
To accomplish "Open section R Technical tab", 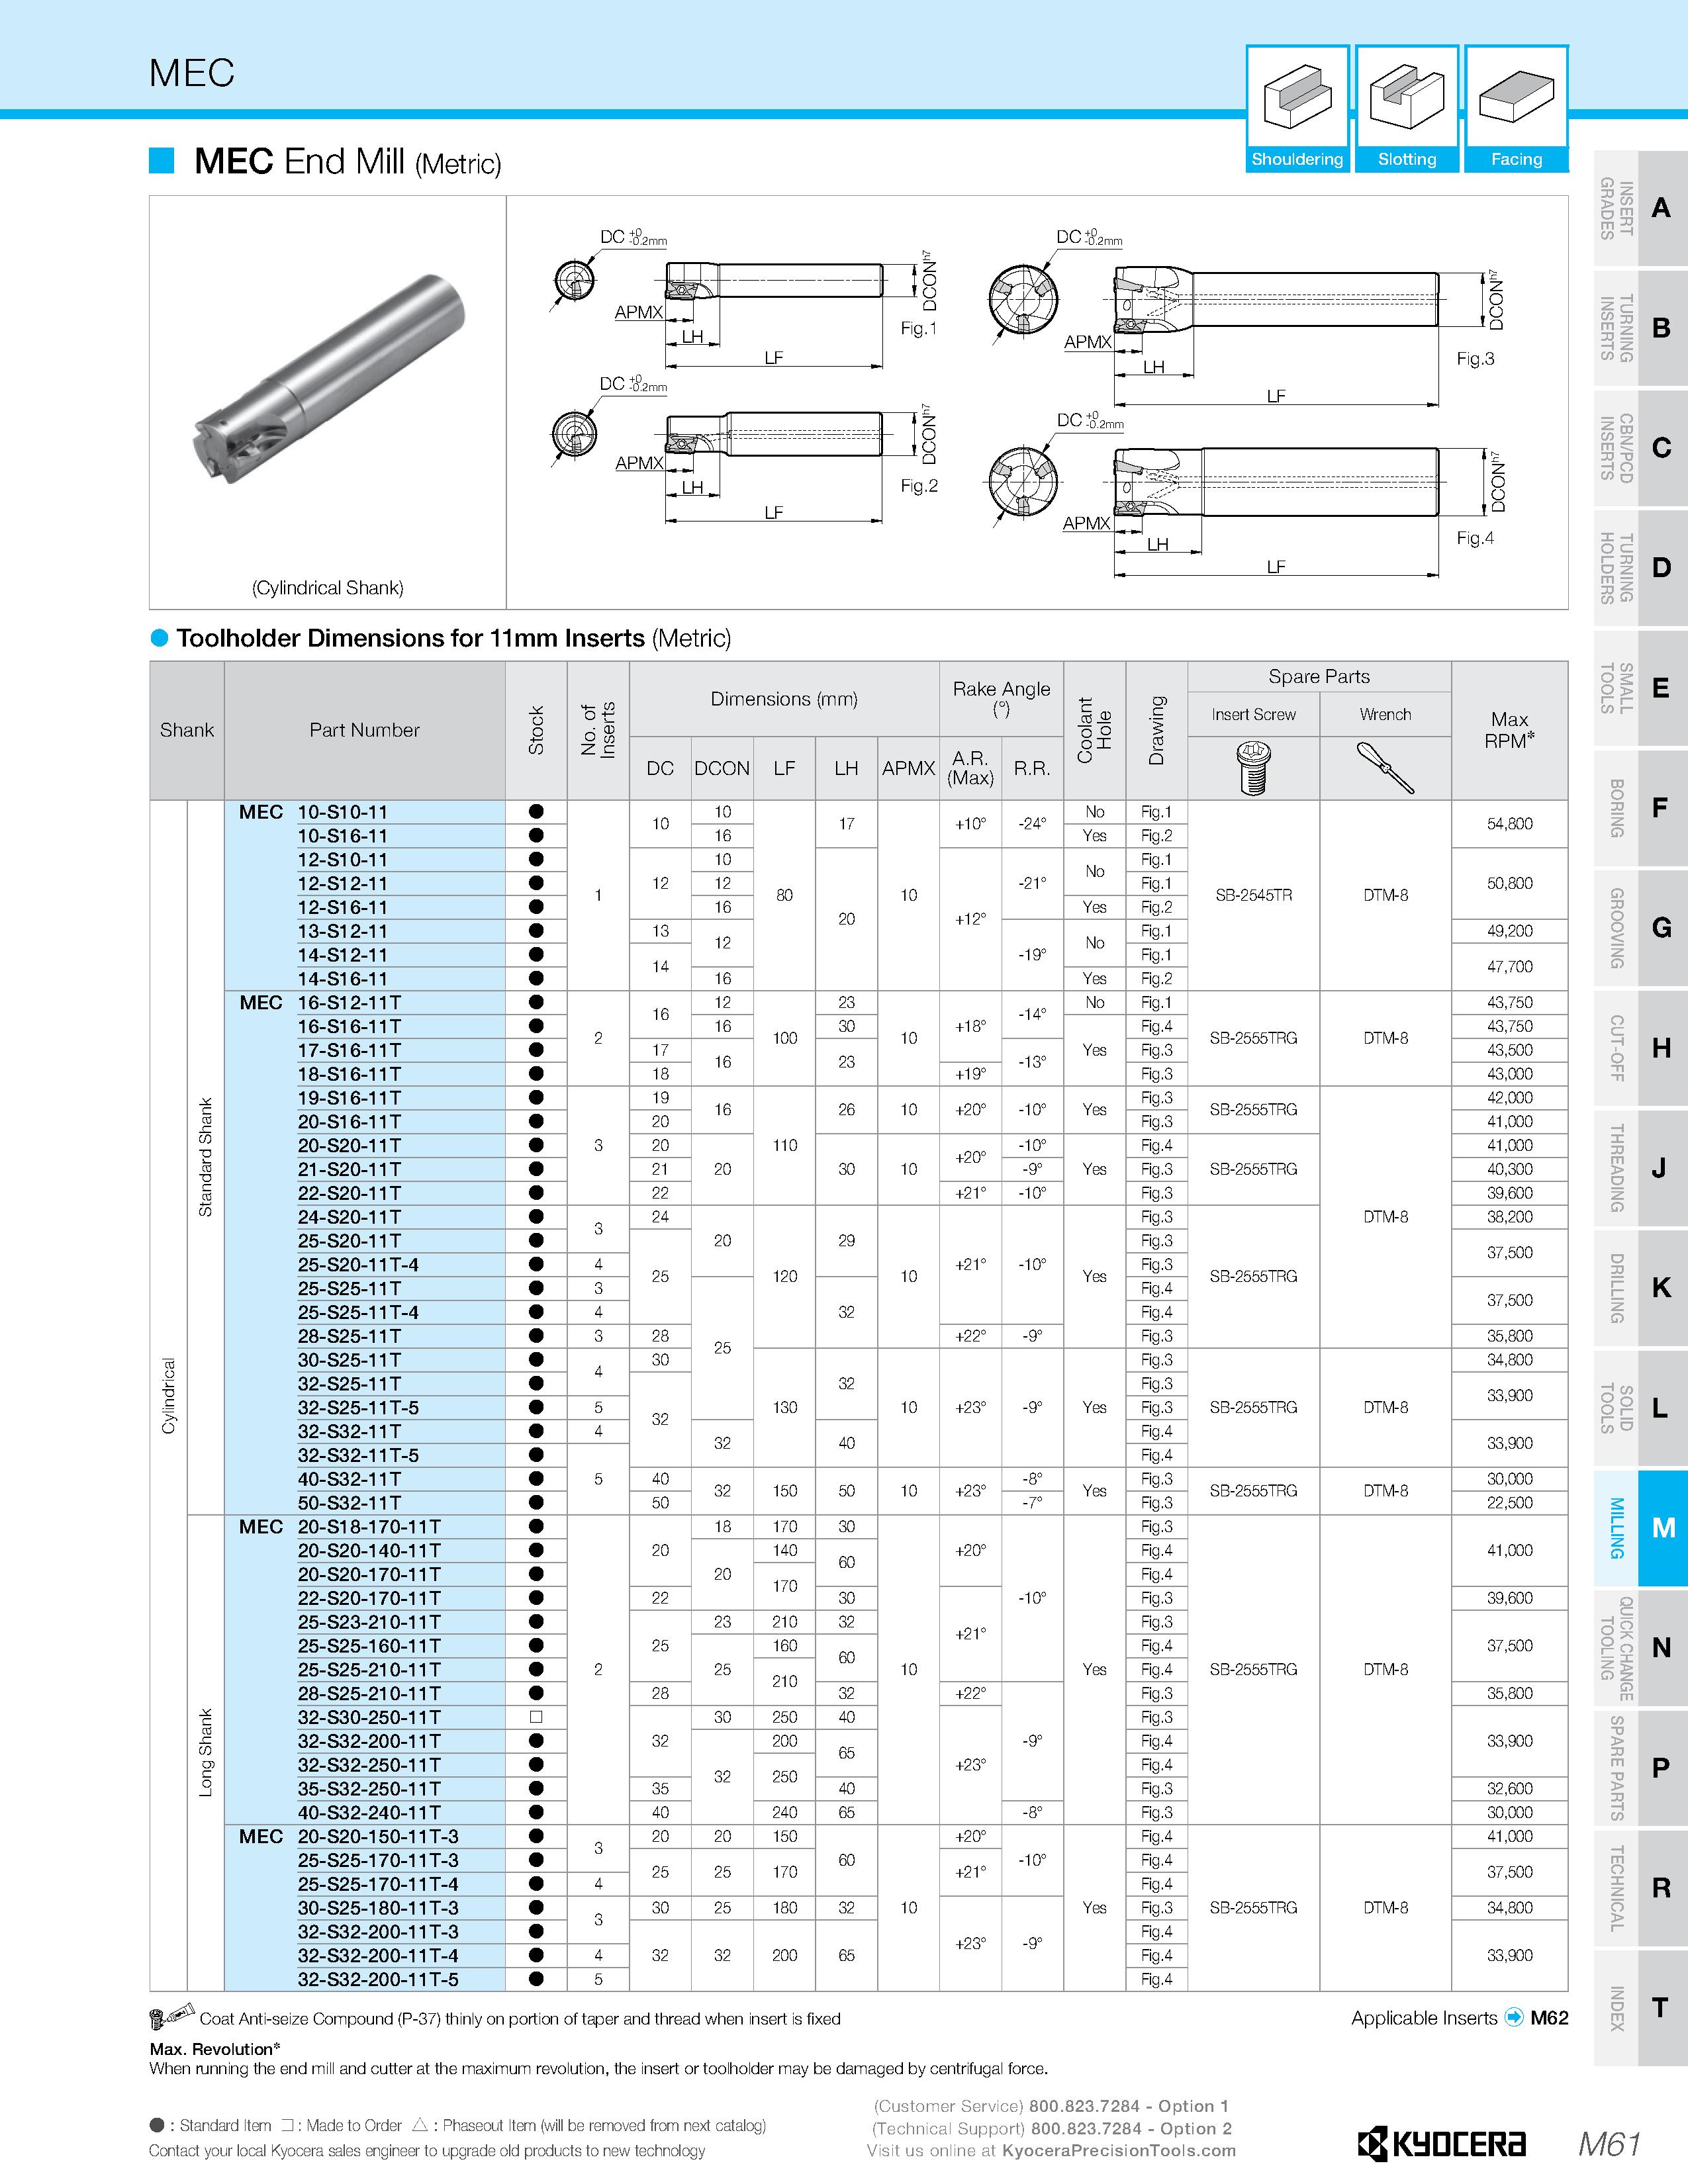I will tap(1640, 1888).
